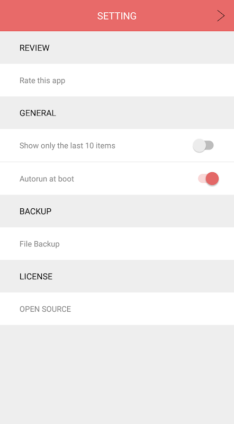Click the empty gray area below OPEN SOURCE
Screen dimensions: 234x424
point(117,375)
